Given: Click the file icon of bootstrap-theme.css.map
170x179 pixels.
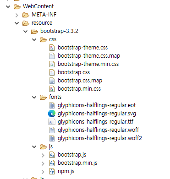Looking at the screenshot, I should tap(52, 56).
